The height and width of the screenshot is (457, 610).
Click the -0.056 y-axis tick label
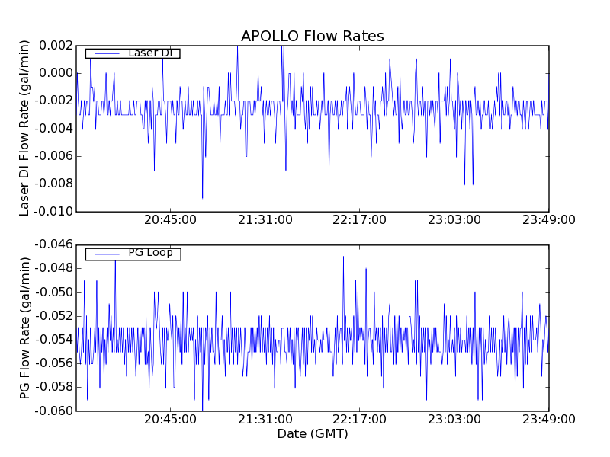[x=53, y=363]
